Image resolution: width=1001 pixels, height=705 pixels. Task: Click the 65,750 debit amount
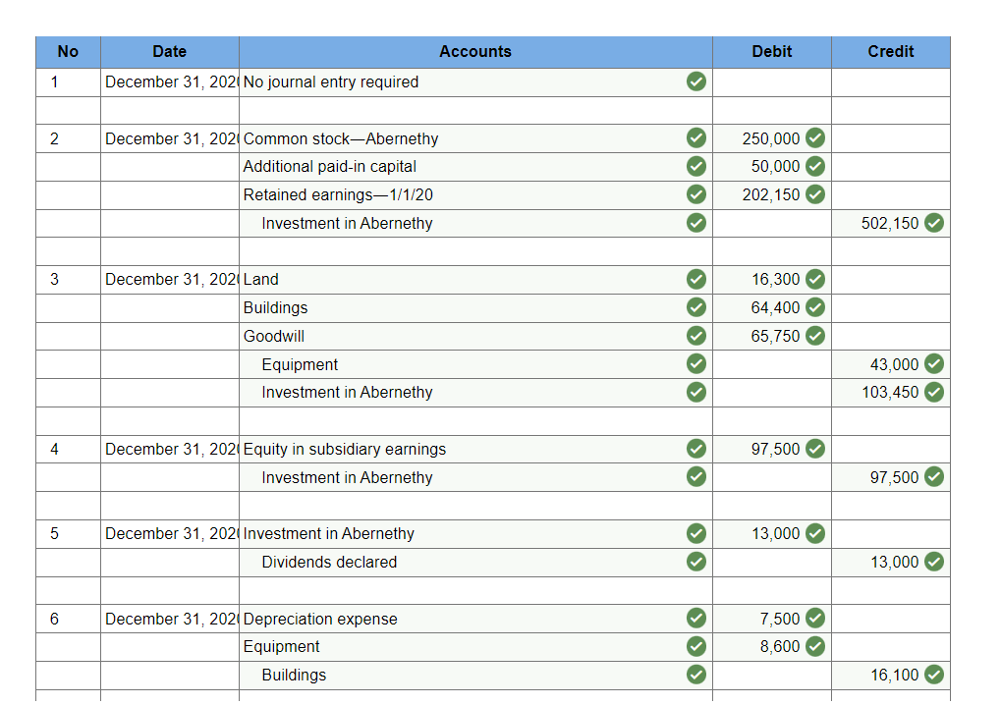[x=775, y=336]
